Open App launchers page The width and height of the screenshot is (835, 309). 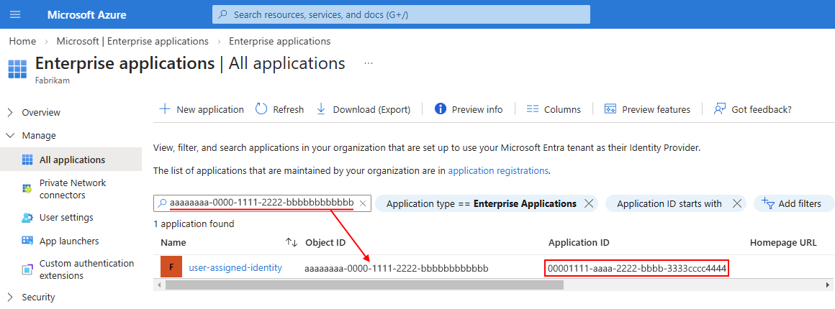click(69, 241)
